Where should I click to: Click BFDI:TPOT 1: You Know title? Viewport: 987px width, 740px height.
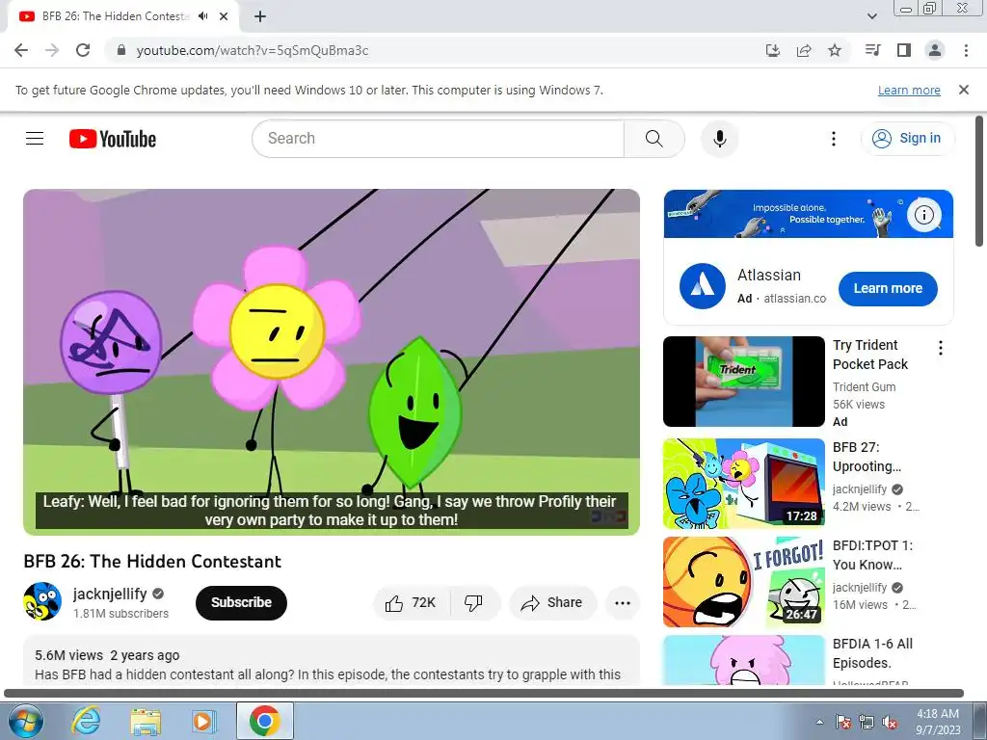872,555
